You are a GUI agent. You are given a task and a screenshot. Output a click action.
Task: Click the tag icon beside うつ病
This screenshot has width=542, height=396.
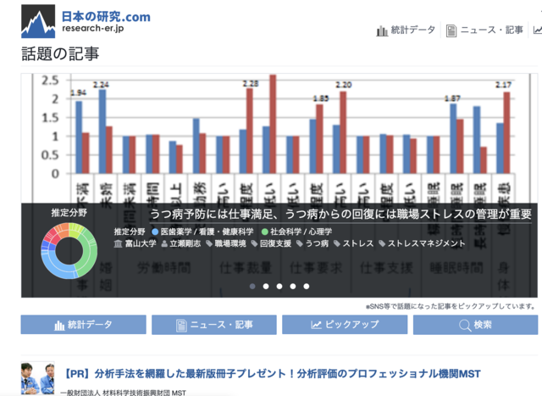(x=300, y=243)
